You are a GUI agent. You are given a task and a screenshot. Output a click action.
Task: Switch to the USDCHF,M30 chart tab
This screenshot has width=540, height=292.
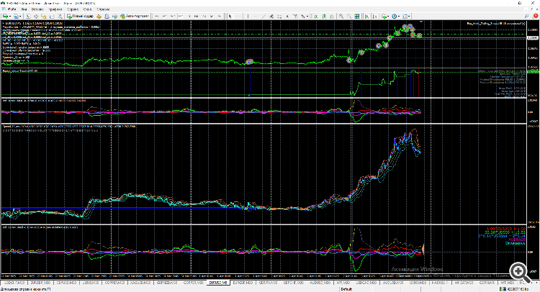(14, 283)
